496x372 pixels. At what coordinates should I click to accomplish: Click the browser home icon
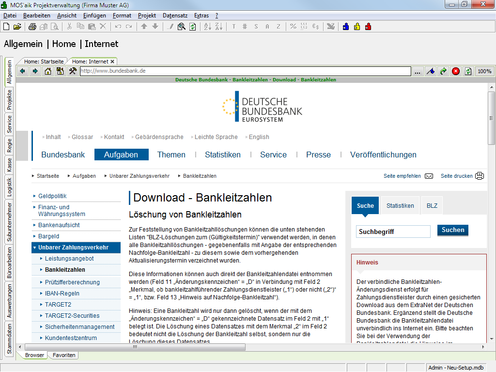coord(48,71)
